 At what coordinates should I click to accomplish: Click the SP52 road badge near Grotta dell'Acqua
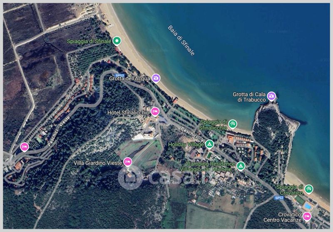point(120,76)
